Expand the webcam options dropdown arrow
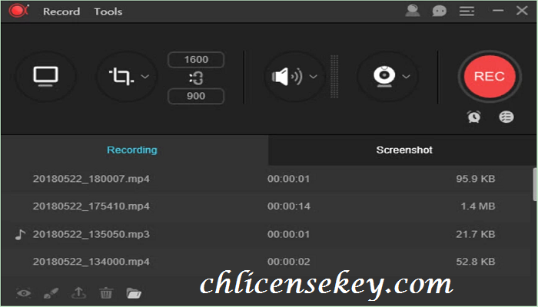 click(x=407, y=77)
